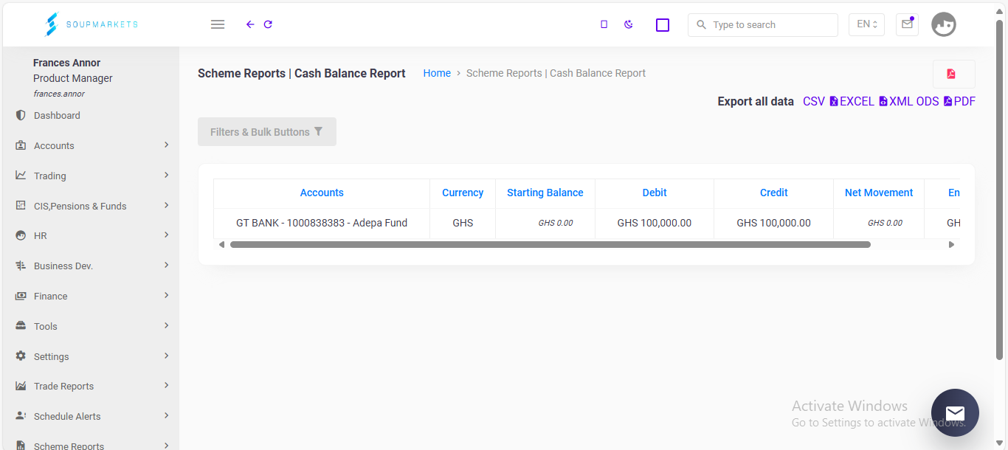
Task: Open the EN language dropdown
Action: [x=866, y=24]
